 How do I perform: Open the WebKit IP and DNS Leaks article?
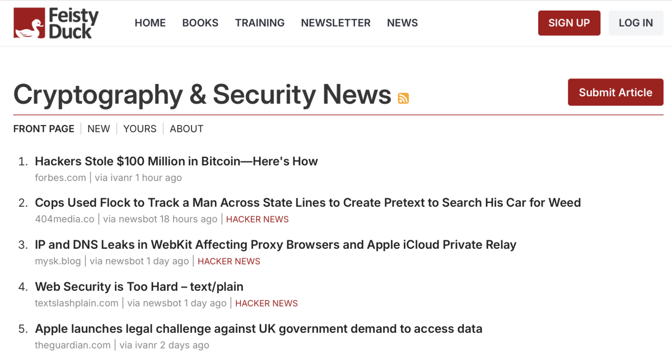[276, 245]
